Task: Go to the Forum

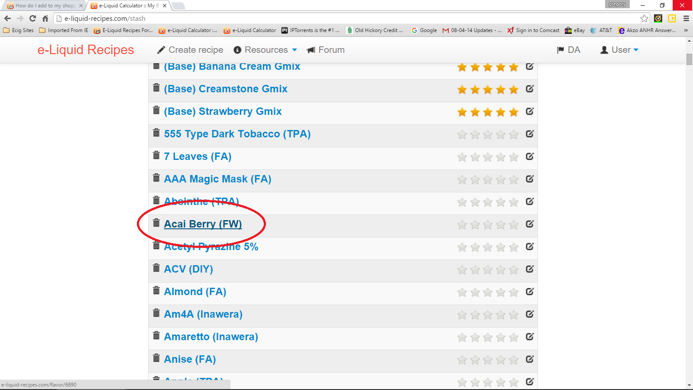Action: [326, 50]
